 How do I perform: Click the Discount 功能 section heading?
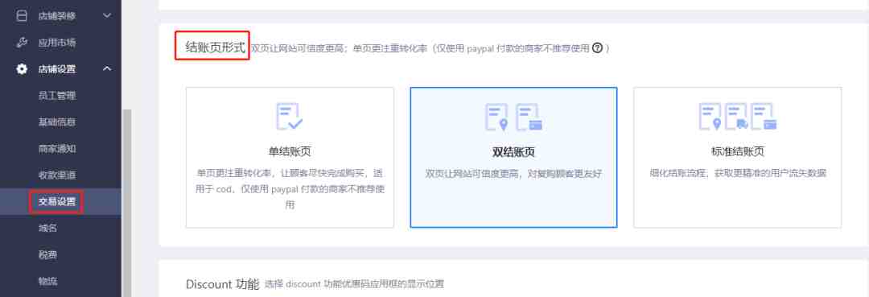tap(222, 284)
